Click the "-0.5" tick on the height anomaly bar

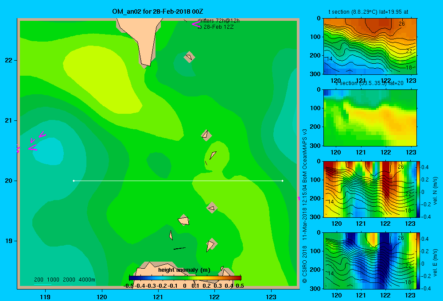128,286
